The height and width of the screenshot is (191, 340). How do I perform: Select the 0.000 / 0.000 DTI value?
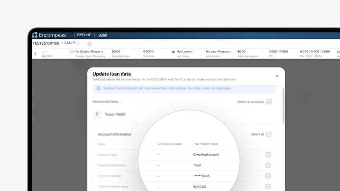click(278, 51)
